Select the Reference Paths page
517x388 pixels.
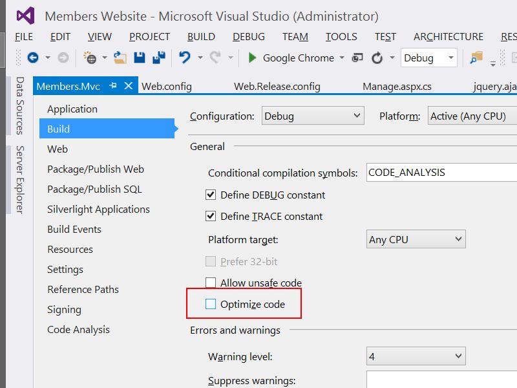(83, 289)
